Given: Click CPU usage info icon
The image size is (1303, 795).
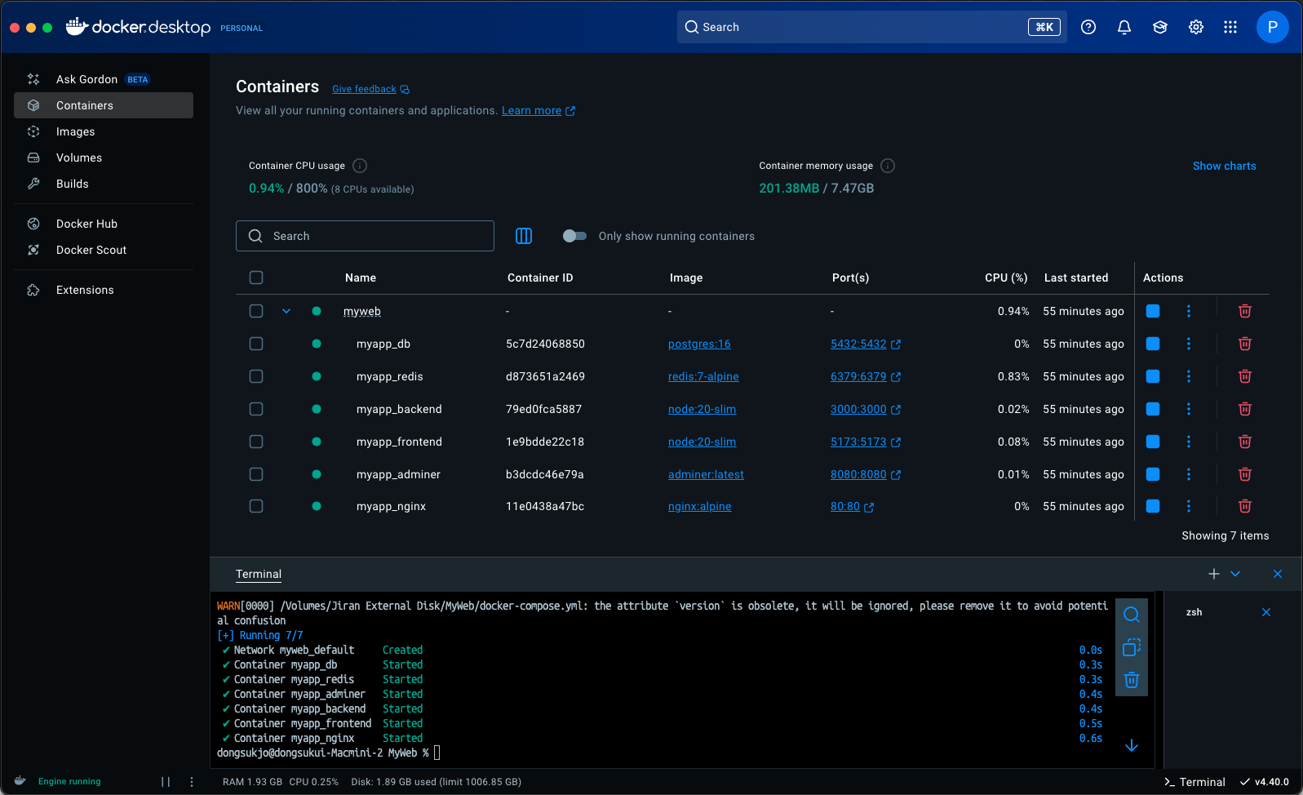Looking at the screenshot, I should point(360,166).
